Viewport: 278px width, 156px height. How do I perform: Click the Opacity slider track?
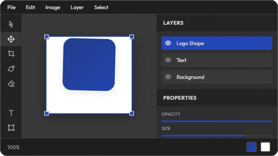pyautogui.click(x=217, y=121)
